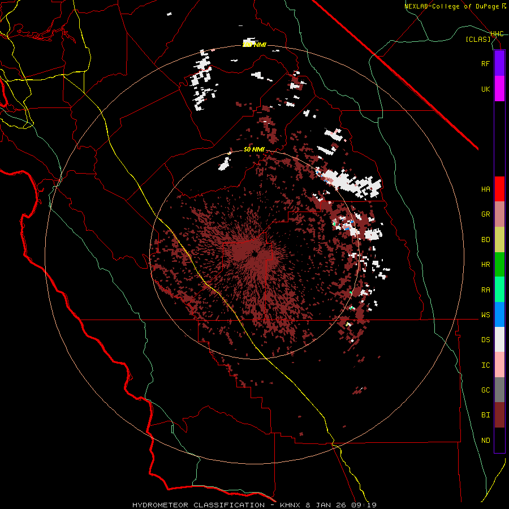Image resolution: width=509 pixels, height=509 pixels.
Task: Click the HA legend label
Action: pos(485,189)
